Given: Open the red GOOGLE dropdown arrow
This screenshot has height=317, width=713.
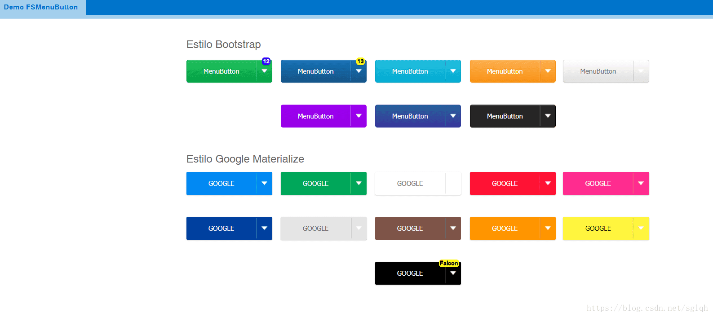Looking at the screenshot, I should pos(548,184).
